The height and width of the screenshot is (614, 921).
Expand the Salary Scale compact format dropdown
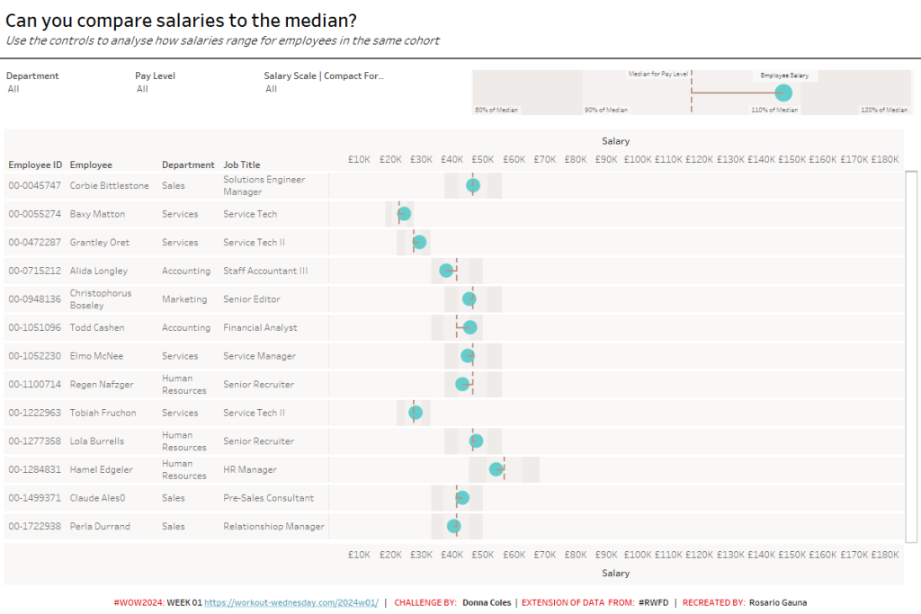(324, 89)
